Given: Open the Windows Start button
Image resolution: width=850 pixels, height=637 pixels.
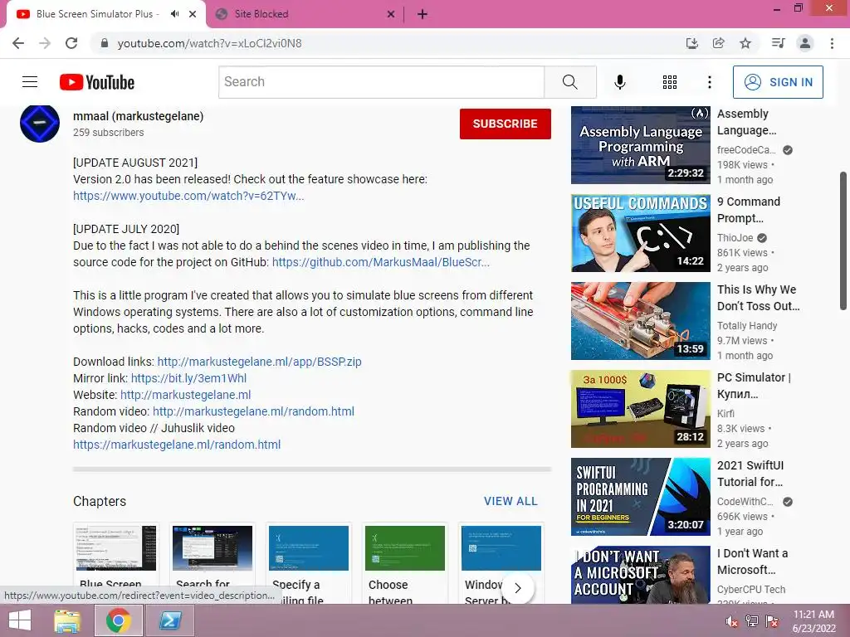Looking at the screenshot, I should click(20, 620).
